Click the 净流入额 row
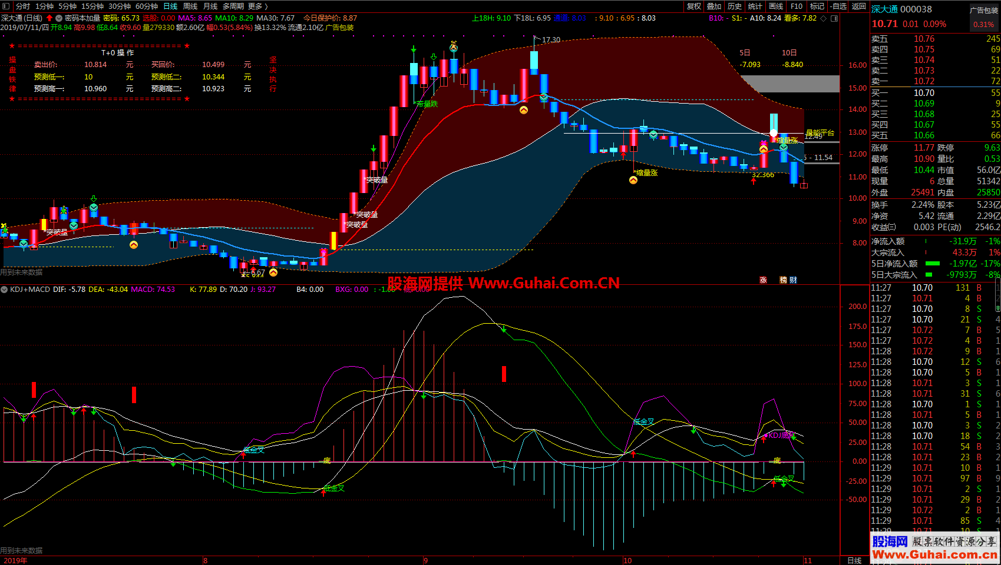The height and width of the screenshot is (565, 1001). point(936,241)
